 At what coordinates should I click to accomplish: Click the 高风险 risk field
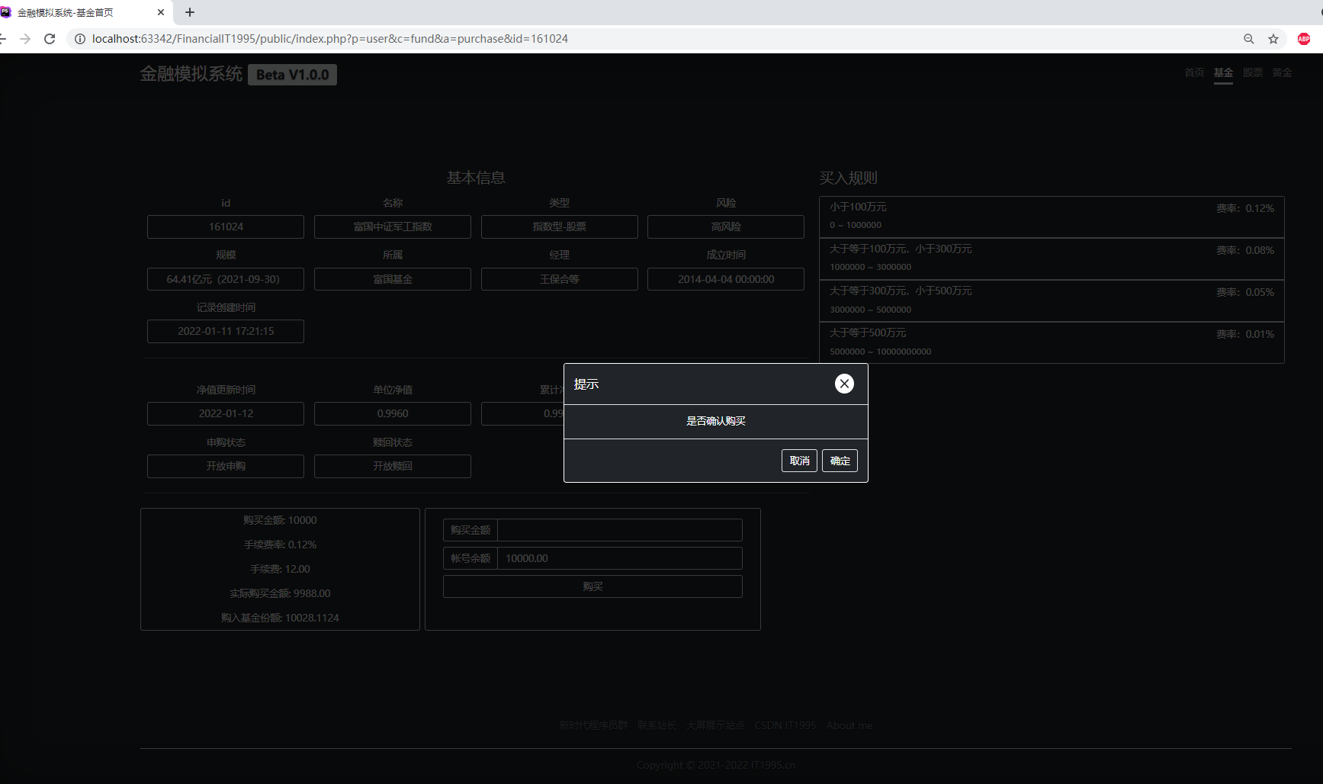725,227
